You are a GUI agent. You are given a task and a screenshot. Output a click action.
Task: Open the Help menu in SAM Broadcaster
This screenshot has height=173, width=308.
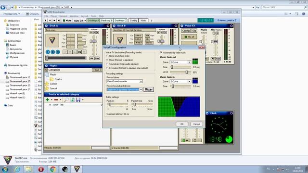click(101, 16)
